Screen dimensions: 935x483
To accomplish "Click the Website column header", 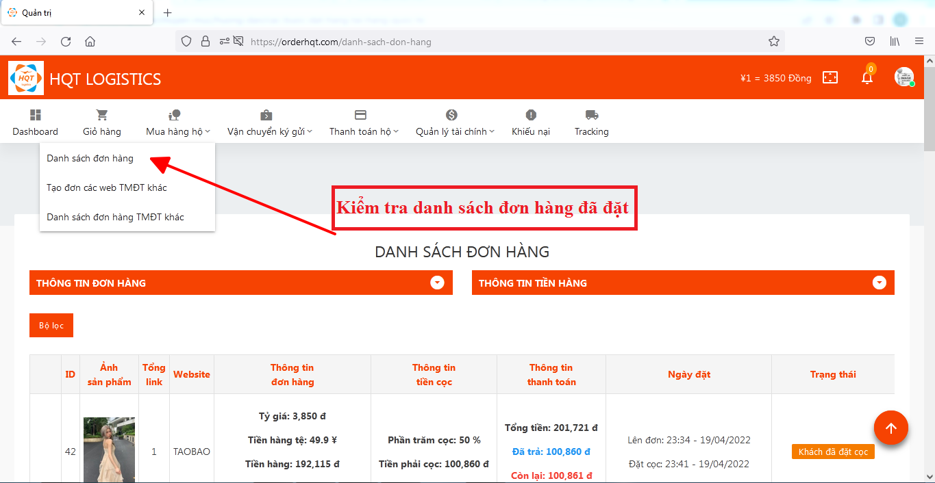I will pyautogui.click(x=192, y=374).
